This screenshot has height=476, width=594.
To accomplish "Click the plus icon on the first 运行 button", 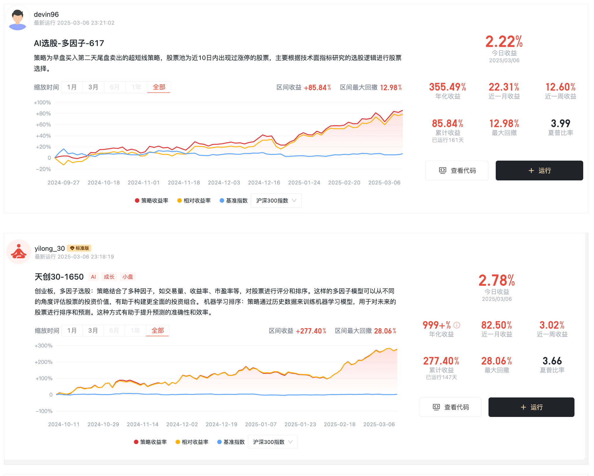I will [x=531, y=171].
